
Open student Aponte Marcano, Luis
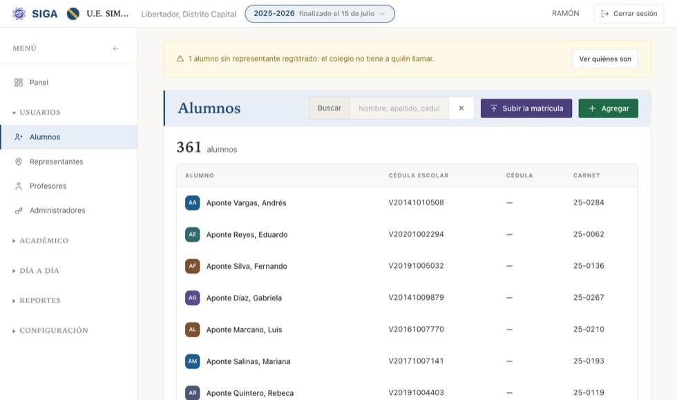pos(244,330)
